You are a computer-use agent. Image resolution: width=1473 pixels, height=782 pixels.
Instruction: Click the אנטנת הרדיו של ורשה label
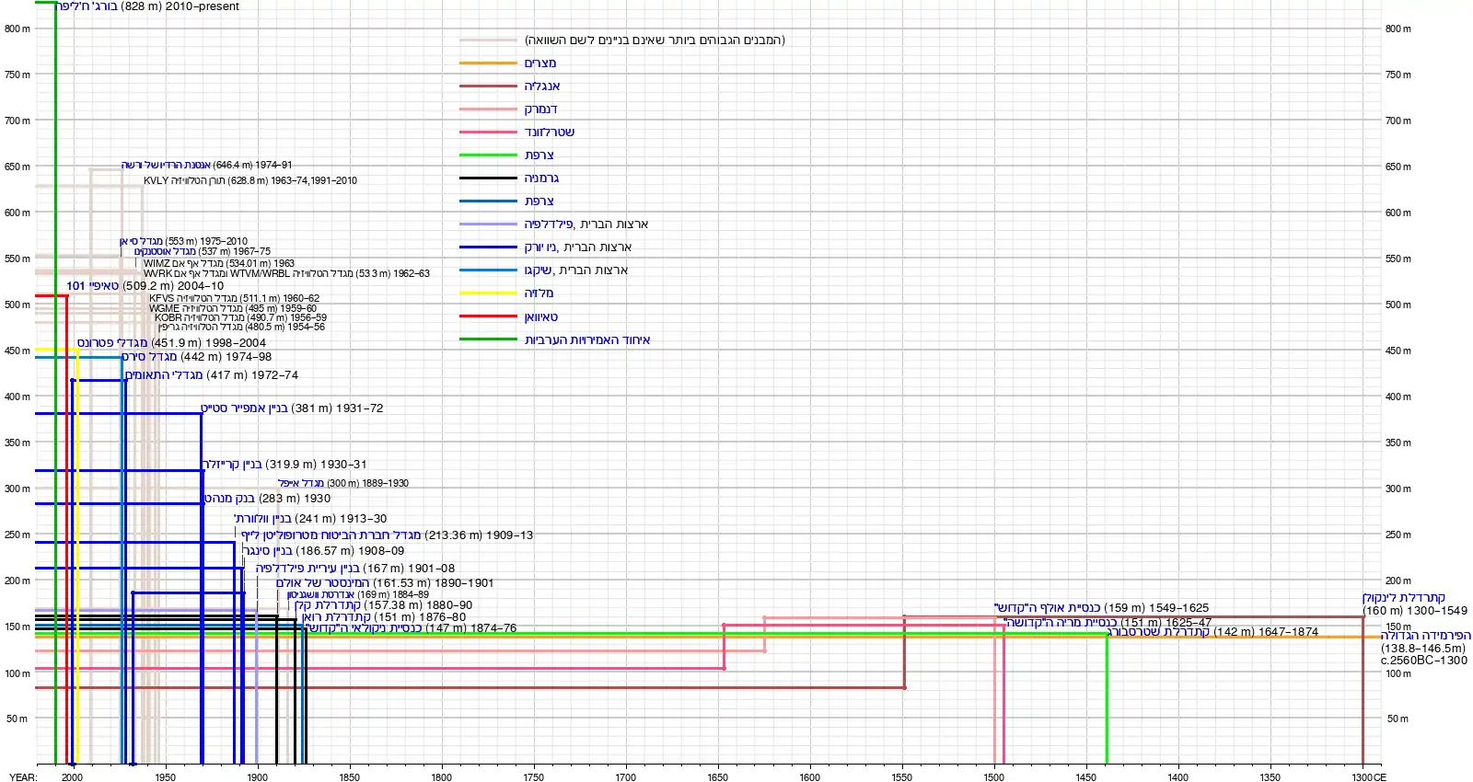(166, 165)
